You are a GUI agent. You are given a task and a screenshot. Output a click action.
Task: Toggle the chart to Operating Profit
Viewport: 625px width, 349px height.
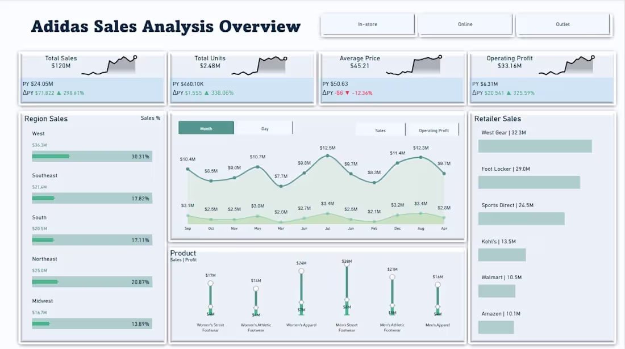[x=433, y=129]
